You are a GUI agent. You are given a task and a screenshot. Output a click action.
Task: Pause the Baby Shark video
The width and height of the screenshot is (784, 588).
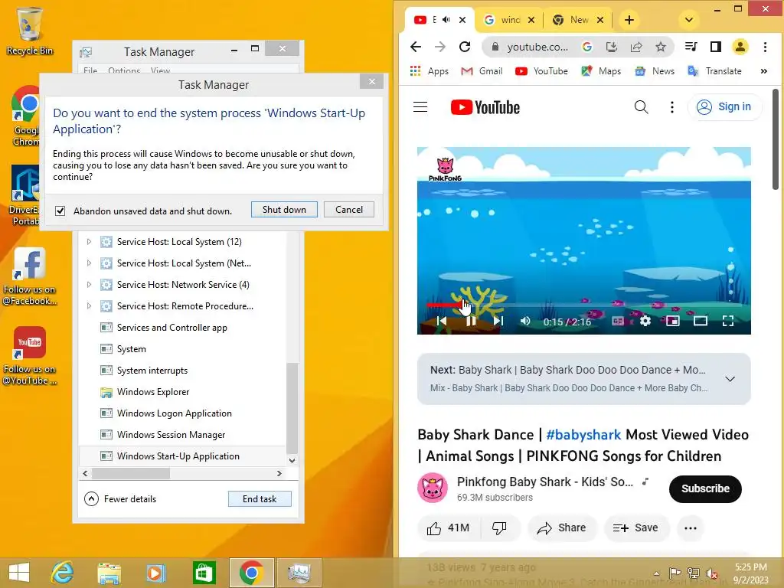471,321
